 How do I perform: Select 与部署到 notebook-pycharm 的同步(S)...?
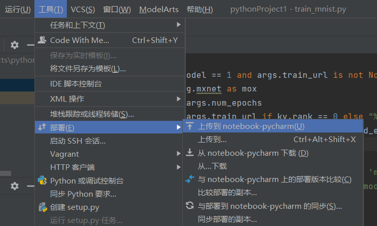click(x=273, y=206)
